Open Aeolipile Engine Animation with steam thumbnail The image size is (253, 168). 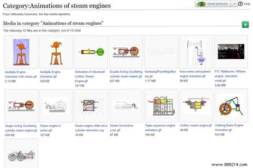tap(21, 52)
